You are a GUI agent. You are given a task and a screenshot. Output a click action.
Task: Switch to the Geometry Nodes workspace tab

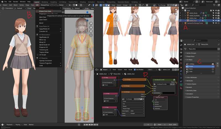(123, 2)
